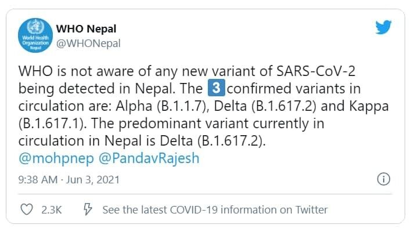Image resolution: width=411 pixels, height=228 pixels.
Task: Open the @PandavRajesh mention
Action: pos(149,158)
